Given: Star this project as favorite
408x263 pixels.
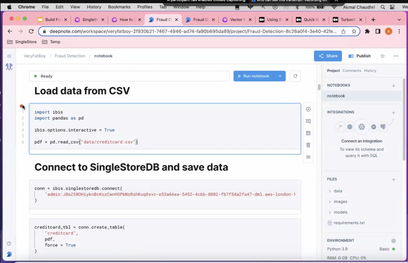Looking at the screenshot, I should (x=383, y=56).
